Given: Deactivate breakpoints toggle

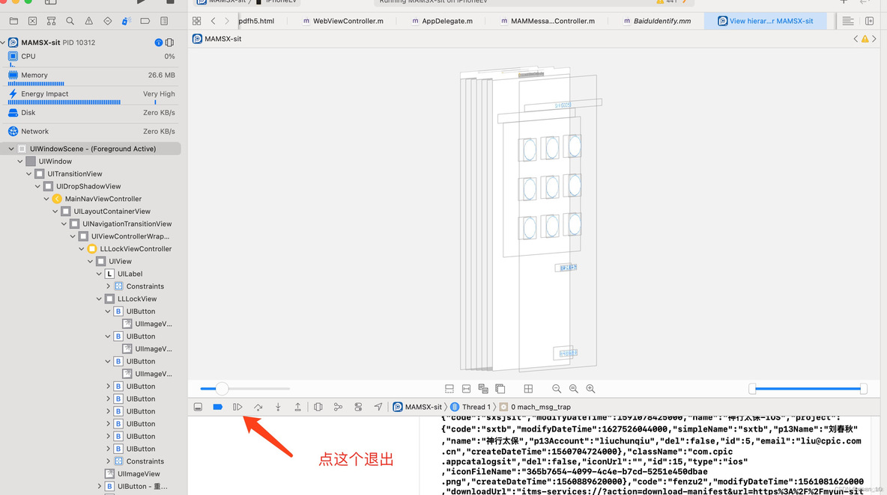Looking at the screenshot, I should click(218, 407).
